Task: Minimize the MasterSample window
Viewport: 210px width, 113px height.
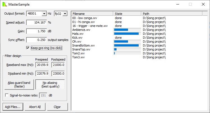Action: [x=178, y=4]
